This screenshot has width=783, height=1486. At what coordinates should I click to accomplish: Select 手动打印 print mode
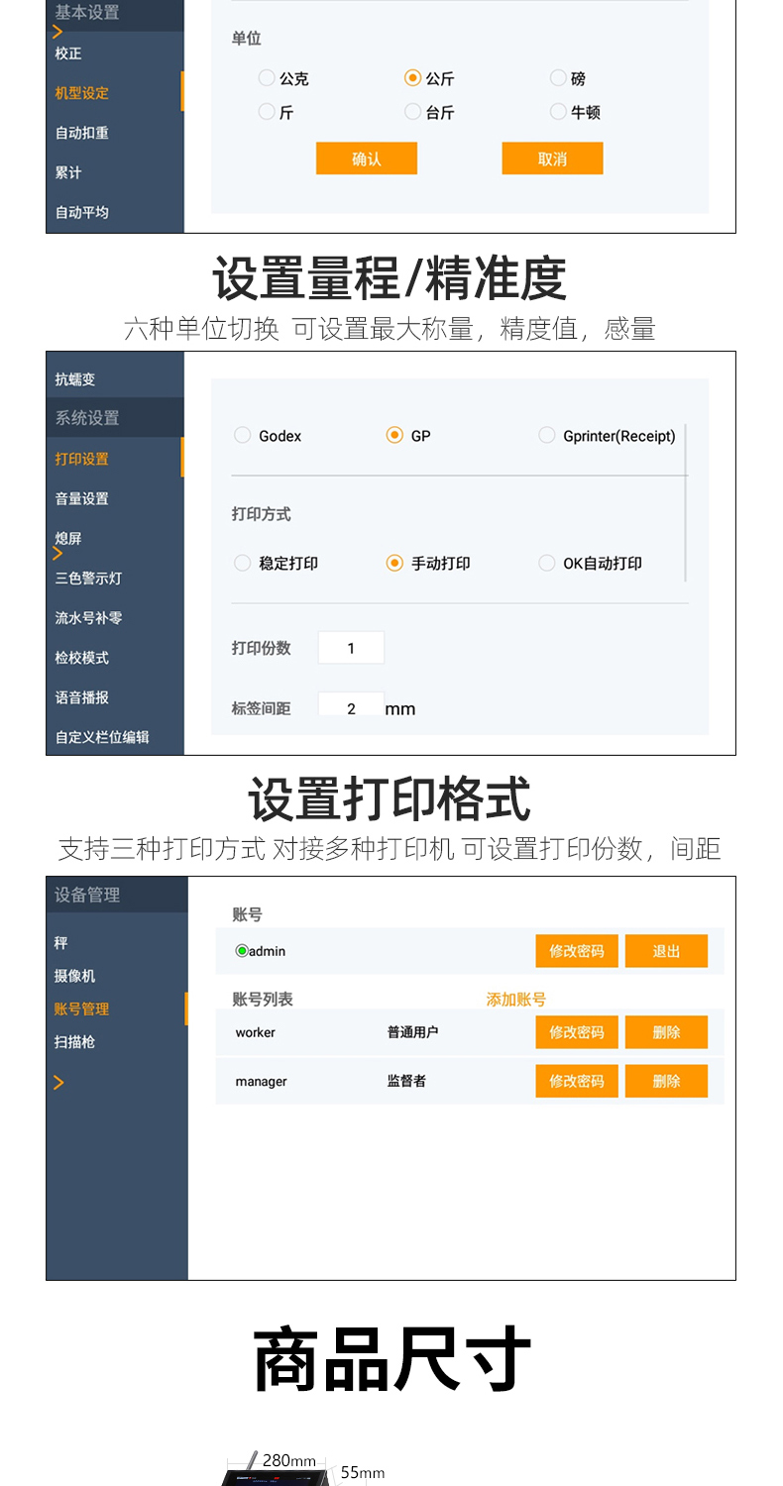click(394, 563)
